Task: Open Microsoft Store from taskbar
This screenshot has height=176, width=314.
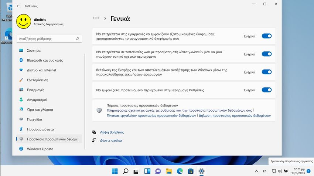Action: click(x=191, y=171)
